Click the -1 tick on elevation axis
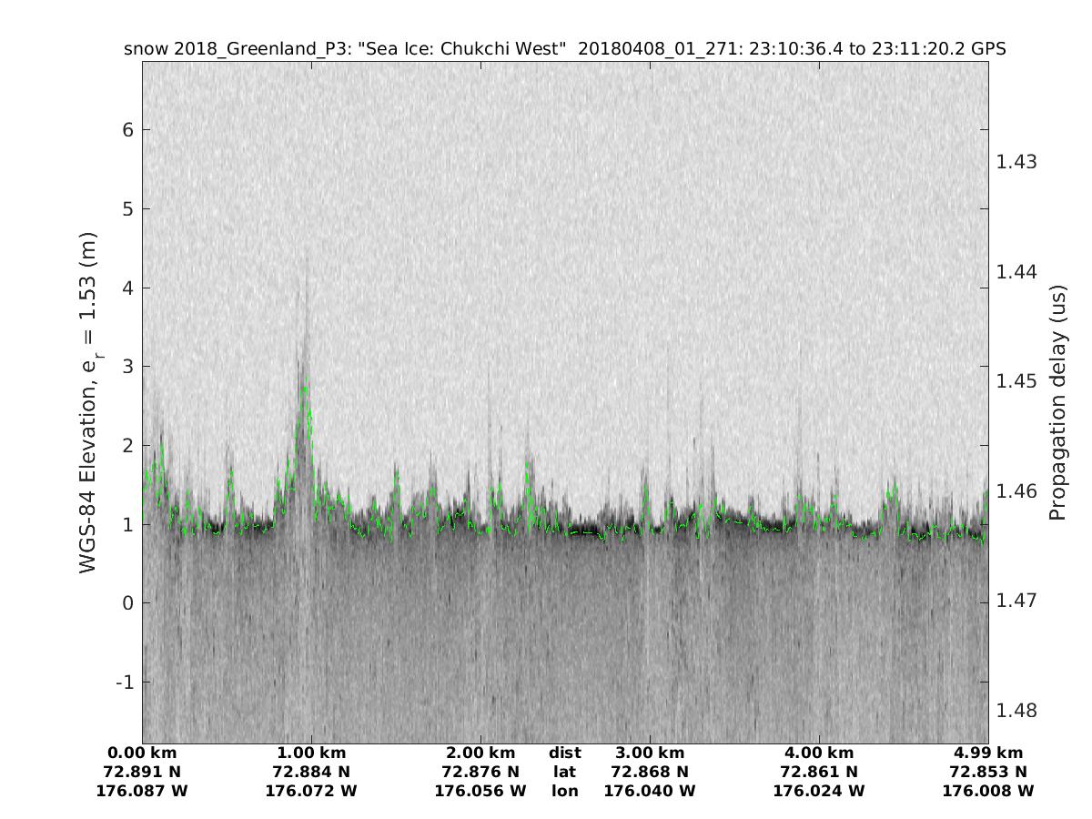 tap(122, 682)
